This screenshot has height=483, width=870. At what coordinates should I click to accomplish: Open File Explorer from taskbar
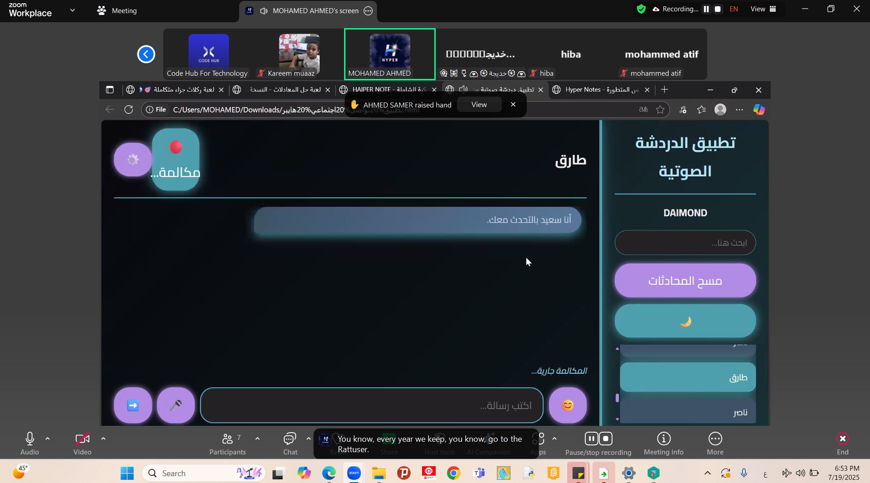tap(379, 473)
